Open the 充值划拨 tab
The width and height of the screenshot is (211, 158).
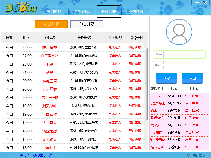coord(136,12)
